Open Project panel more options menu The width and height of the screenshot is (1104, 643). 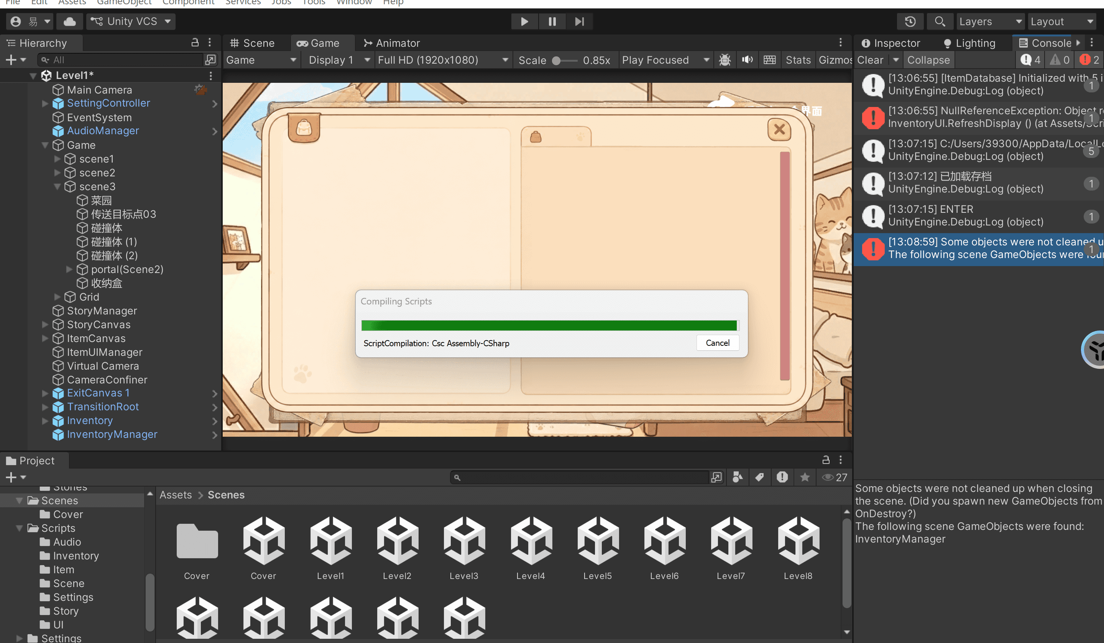click(841, 460)
